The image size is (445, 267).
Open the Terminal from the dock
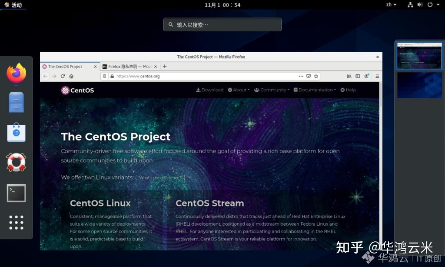[x=16, y=193]
